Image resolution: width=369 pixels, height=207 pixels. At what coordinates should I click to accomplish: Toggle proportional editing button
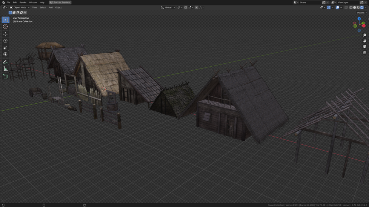click(x=196, y=7)
